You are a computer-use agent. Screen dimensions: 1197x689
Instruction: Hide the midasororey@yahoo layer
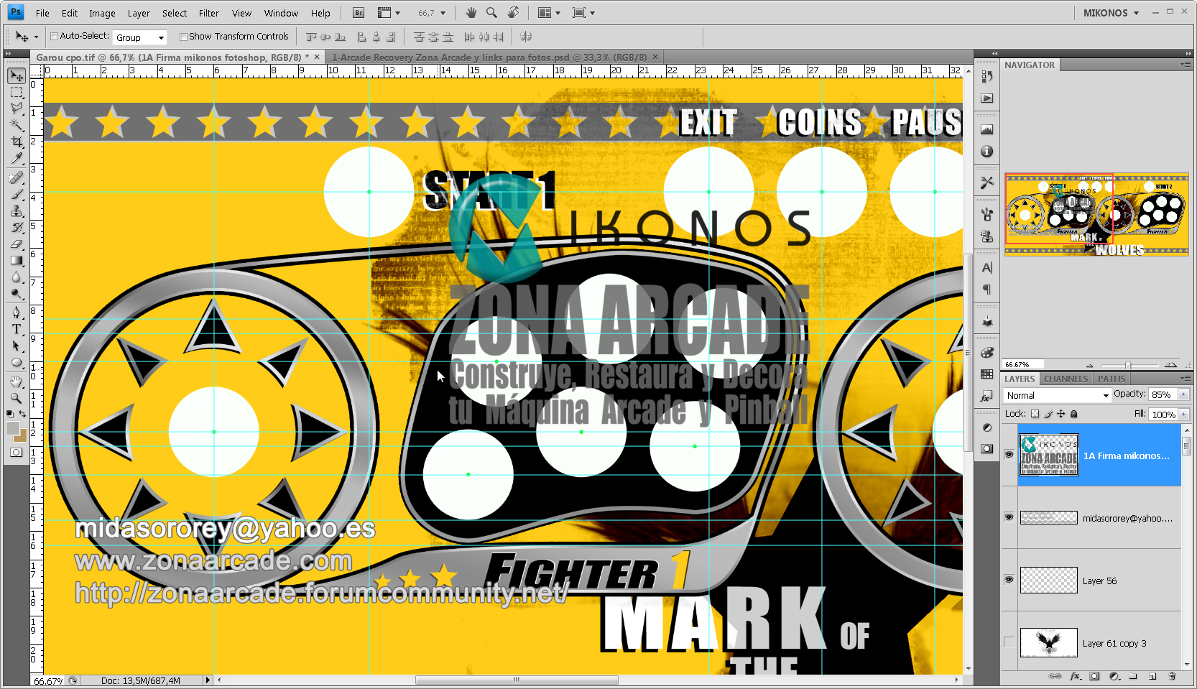1009,517
